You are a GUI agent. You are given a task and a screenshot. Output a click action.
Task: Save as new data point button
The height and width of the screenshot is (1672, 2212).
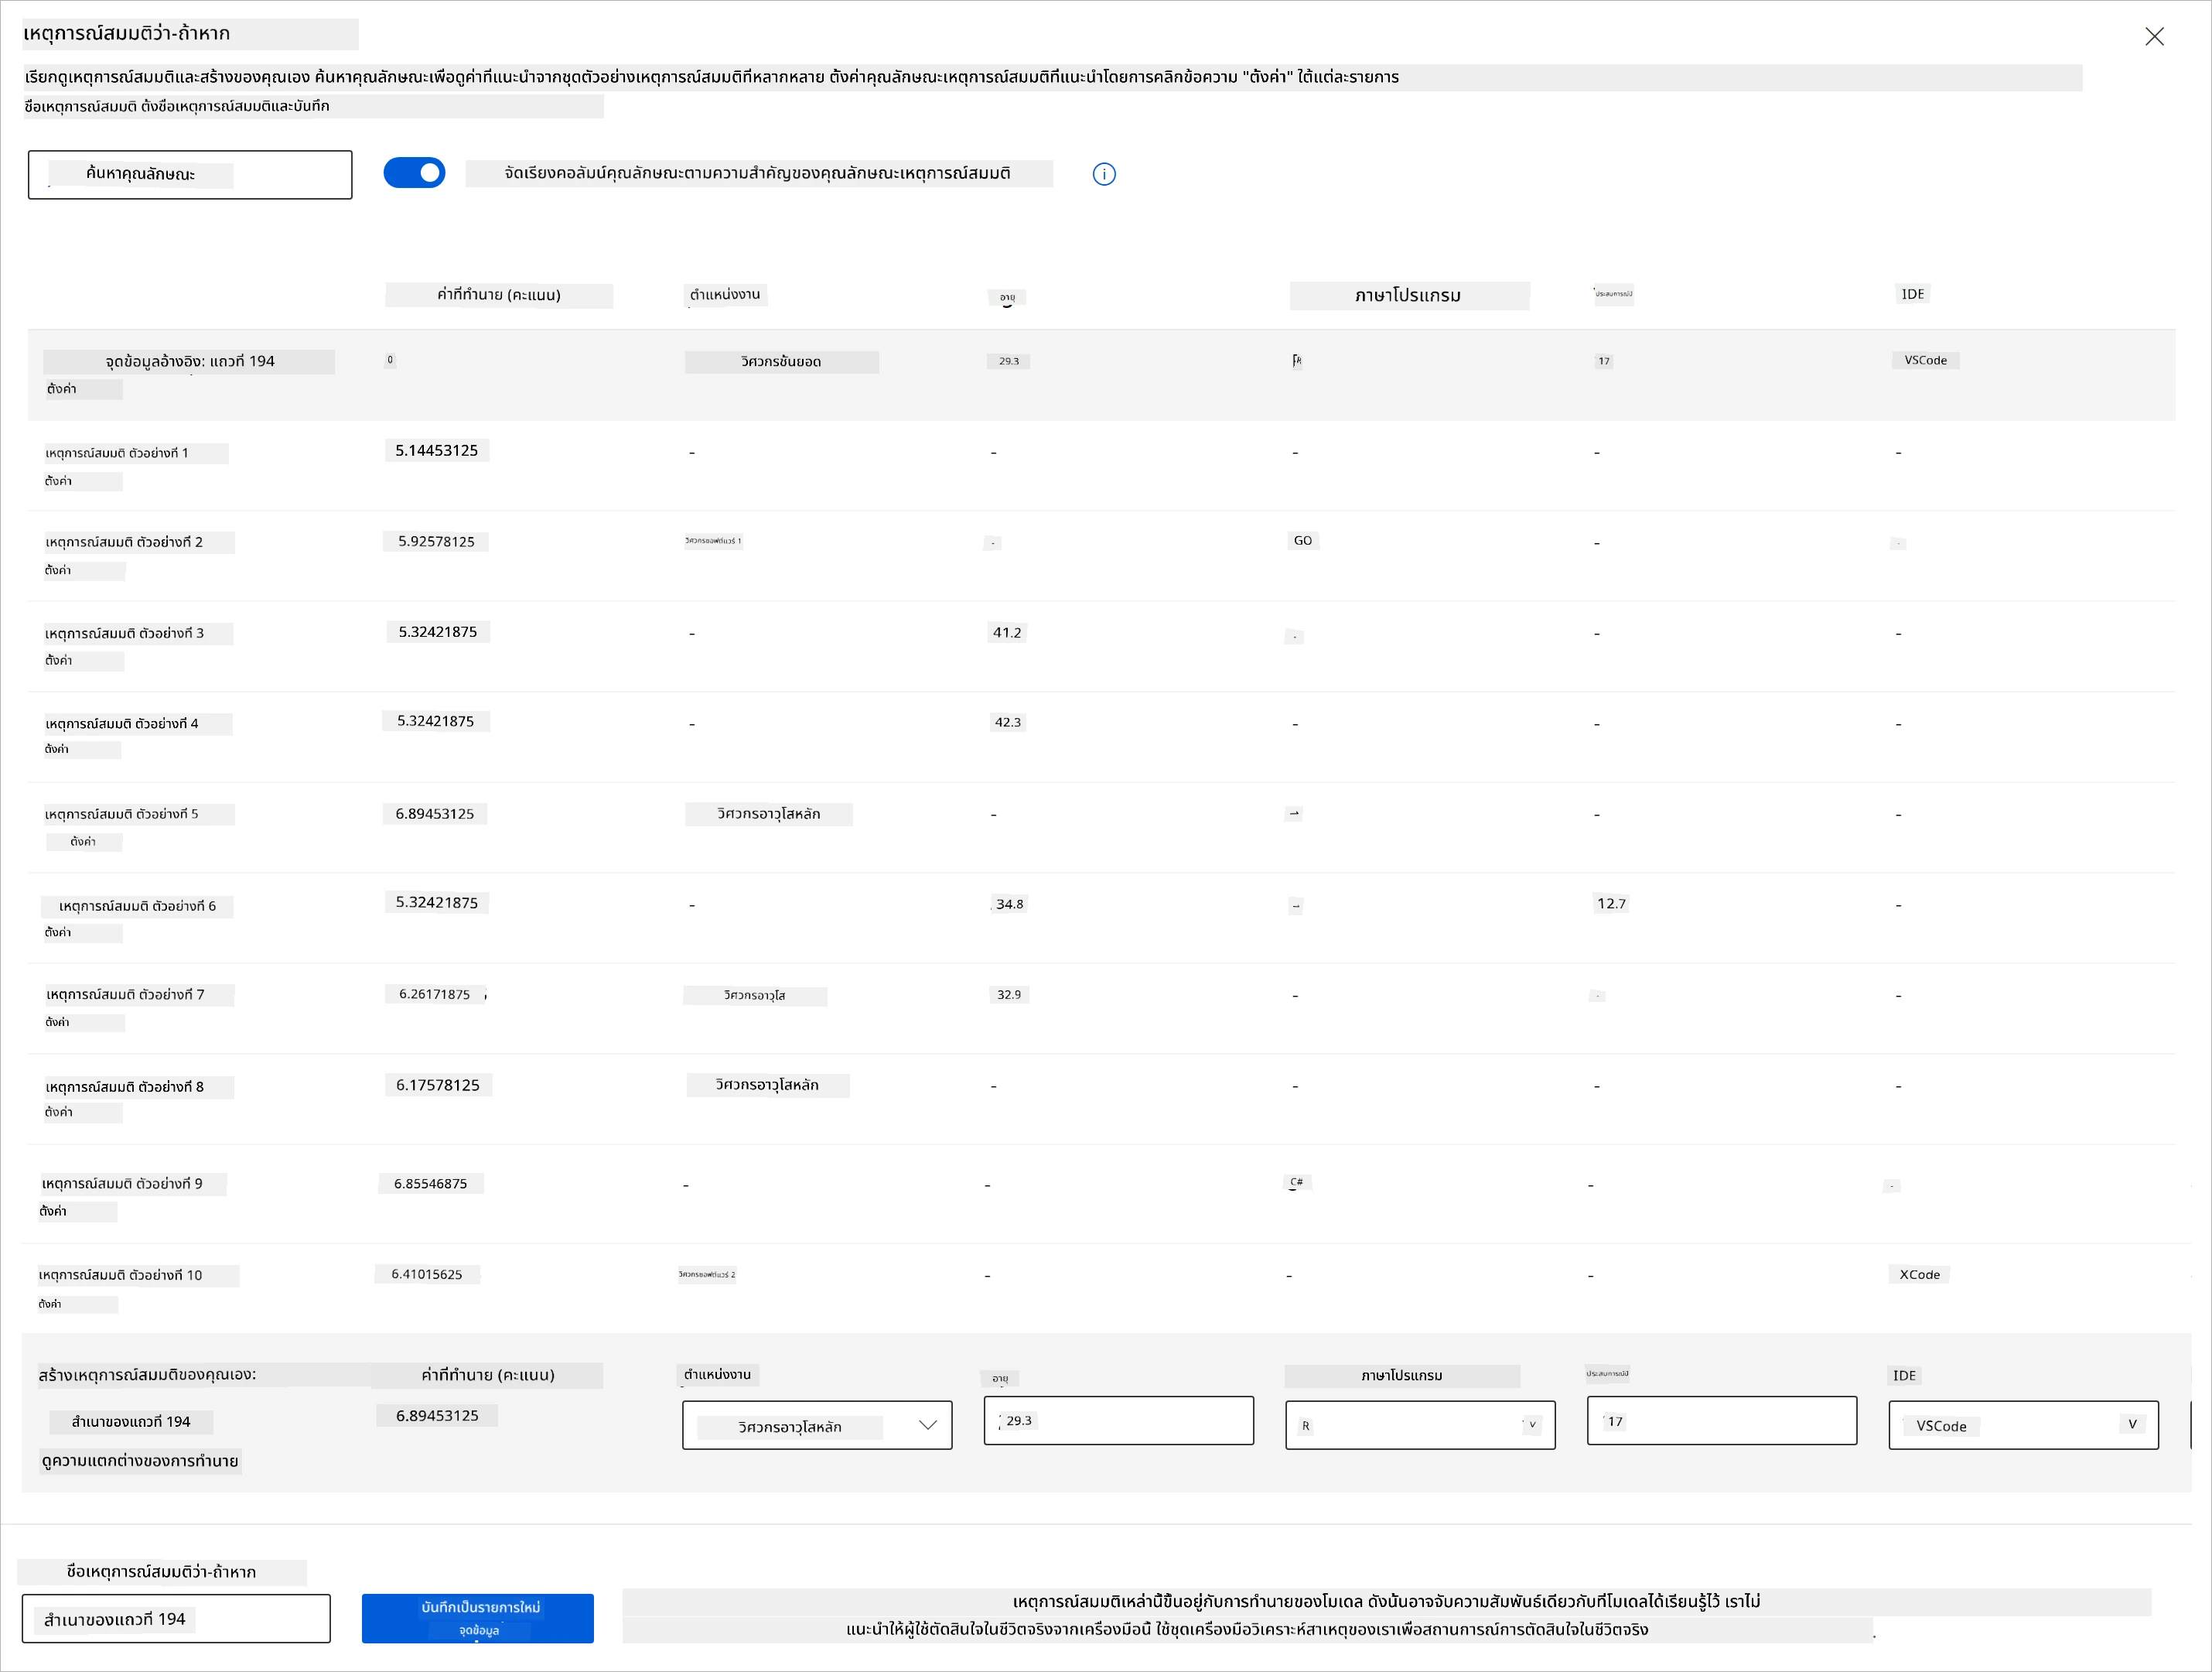pos(478,1618)
